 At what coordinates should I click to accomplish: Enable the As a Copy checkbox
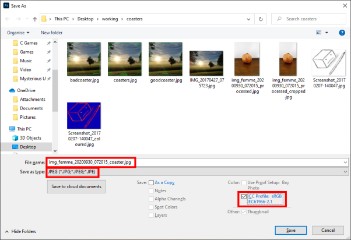pyautogui.click(x=152, y=183)
